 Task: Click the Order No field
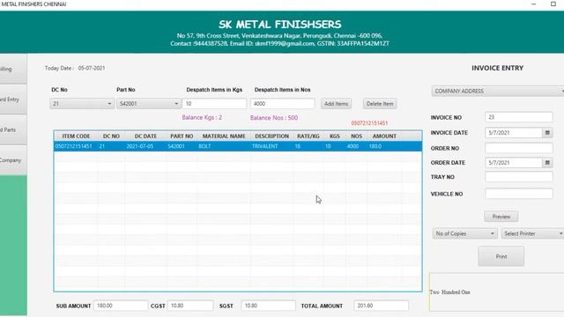coord(519,148)
